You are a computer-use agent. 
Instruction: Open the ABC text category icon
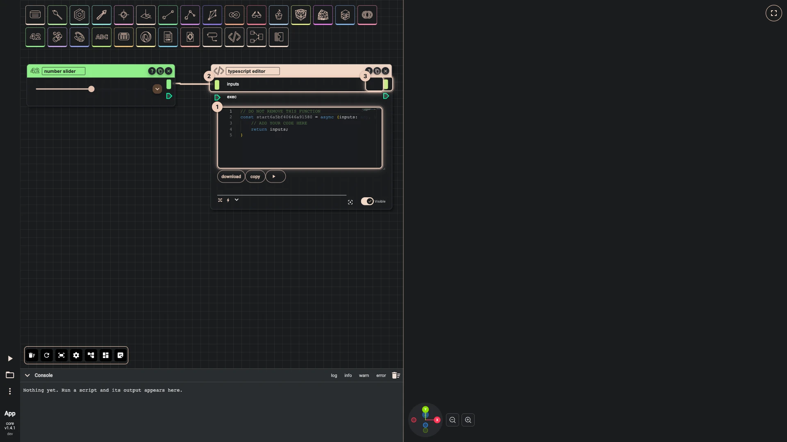point(102,37)
